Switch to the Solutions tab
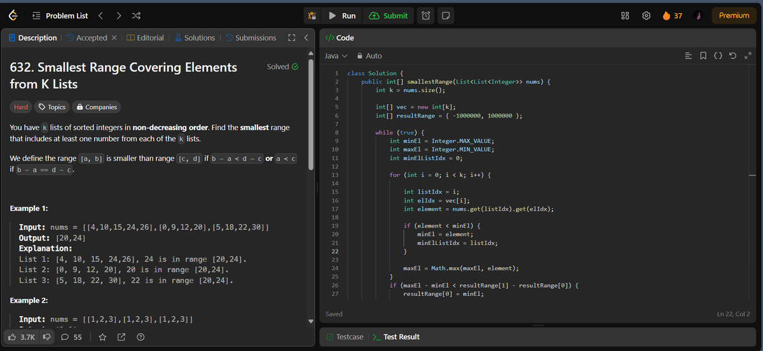This screenshot has height=351, width=763. (195, 38)
